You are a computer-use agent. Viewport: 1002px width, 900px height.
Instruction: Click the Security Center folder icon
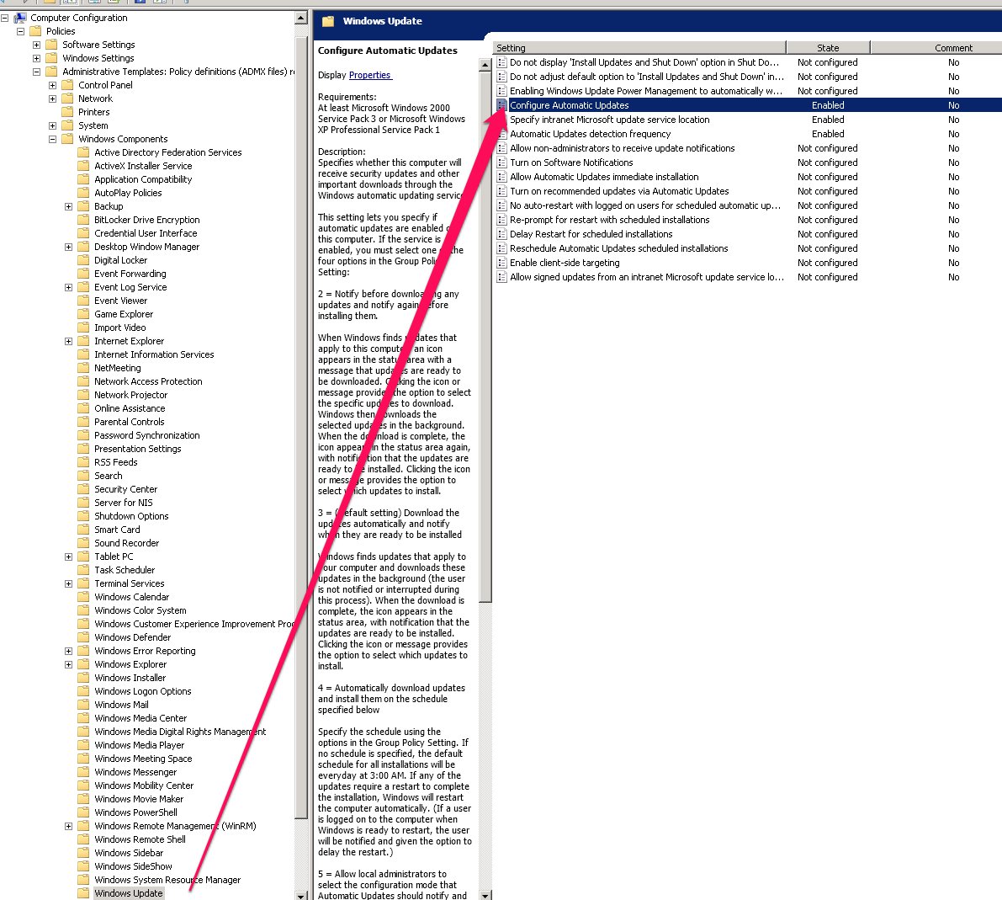pyautogui.click(x=84, y=489)
